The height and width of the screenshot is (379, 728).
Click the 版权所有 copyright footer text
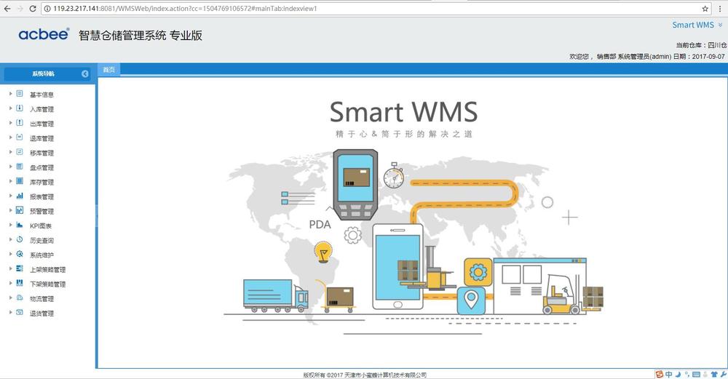point(365,375)
